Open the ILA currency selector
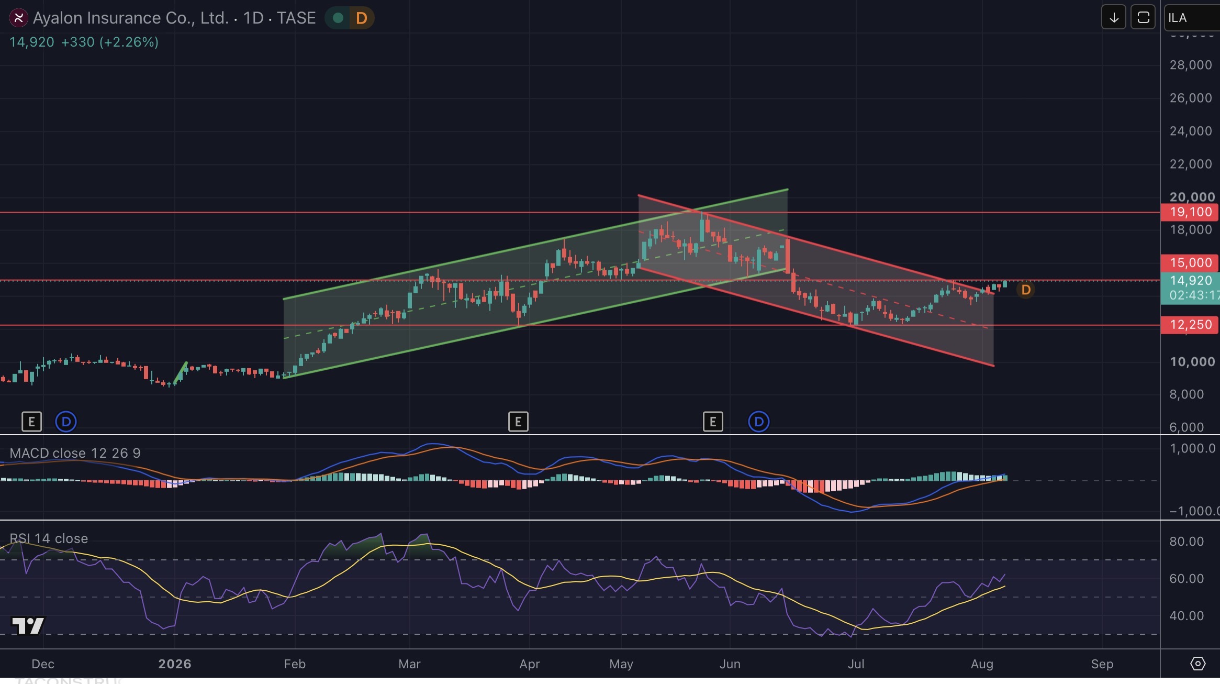The height and width of the screenshot is (684, 1220). point(1192,18)
